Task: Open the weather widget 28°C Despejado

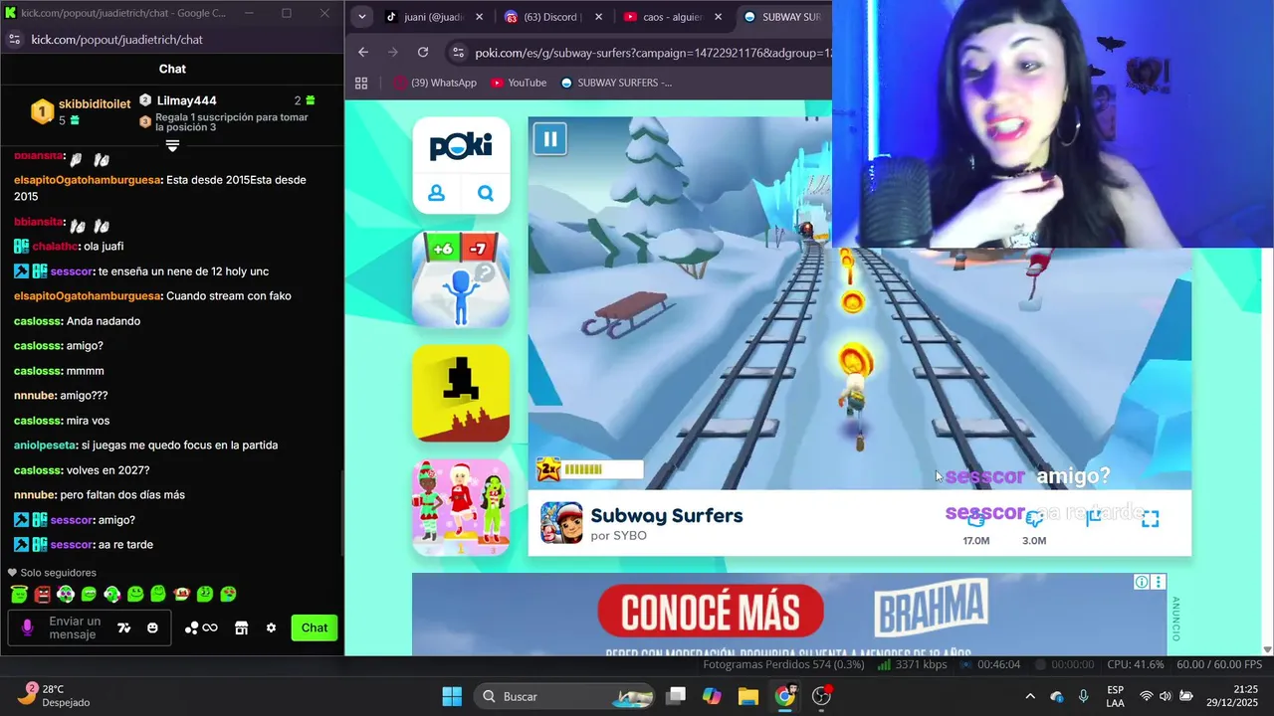Action: click(x=55, y=695)
